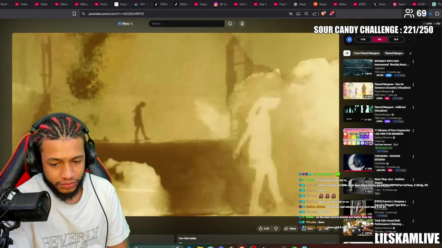Open the Run On Sentence (Acoustic) thumbnail
Screen dimensions: 442x248
click(x=358, y=91)
